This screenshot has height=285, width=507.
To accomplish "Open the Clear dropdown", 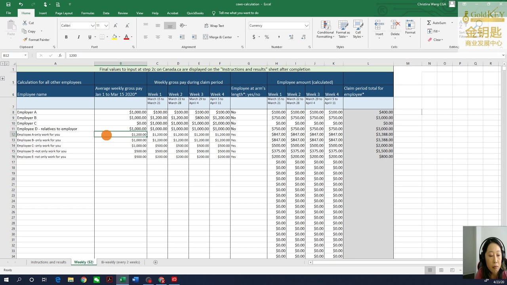I will (x=436, y=40).
